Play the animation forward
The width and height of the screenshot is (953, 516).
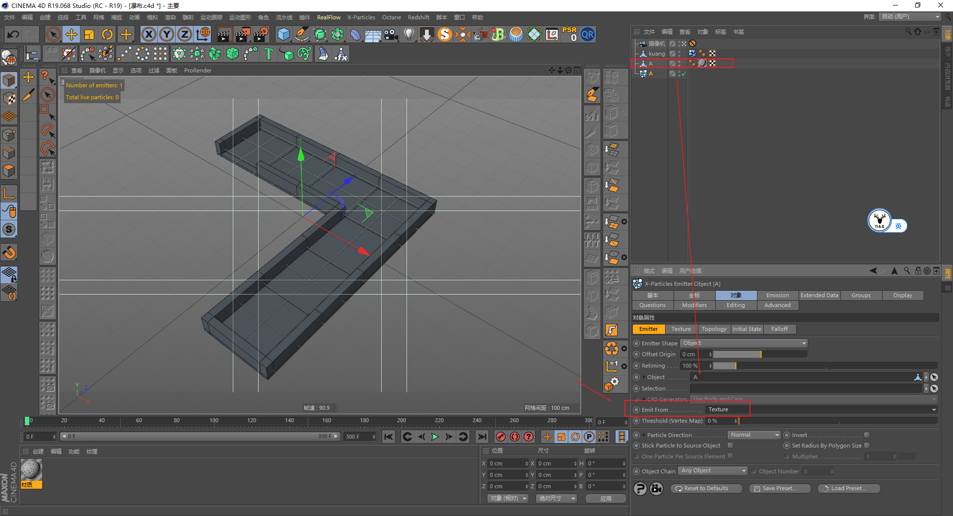(435, 437)
